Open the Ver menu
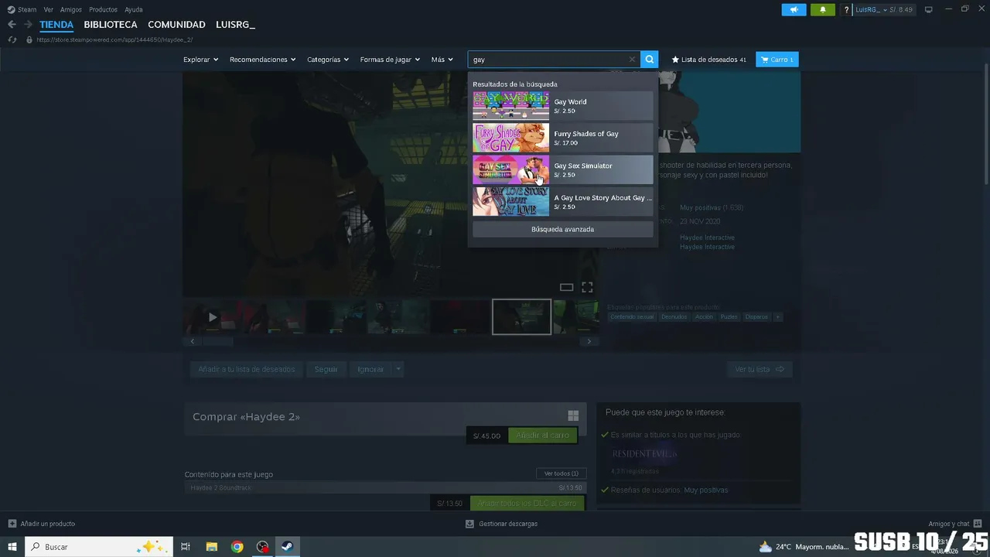This screenshot has width=990, height=557. click(49, 10)
